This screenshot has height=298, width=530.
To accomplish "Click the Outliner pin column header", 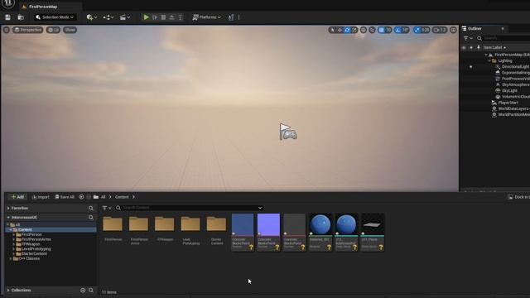I will pyautogui.click(x=479, y=48).
